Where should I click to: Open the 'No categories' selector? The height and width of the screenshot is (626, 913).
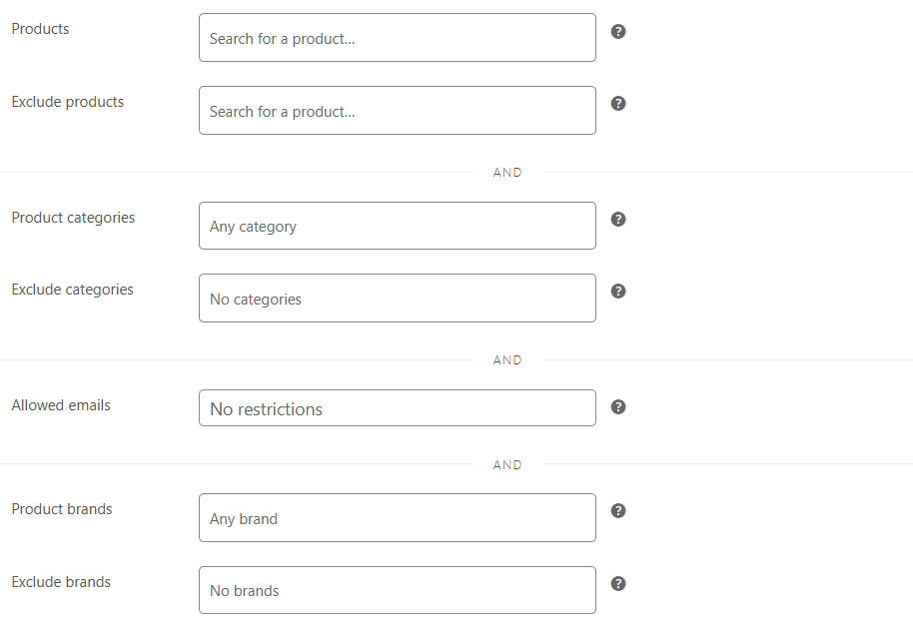click(x=397, y=299)
